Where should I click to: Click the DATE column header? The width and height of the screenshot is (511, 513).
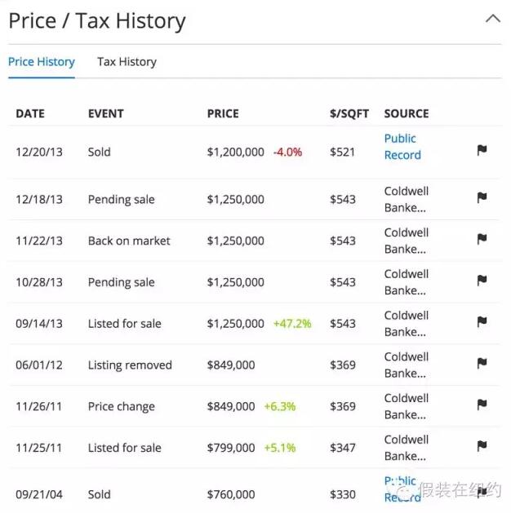click(x=30, y=113)
